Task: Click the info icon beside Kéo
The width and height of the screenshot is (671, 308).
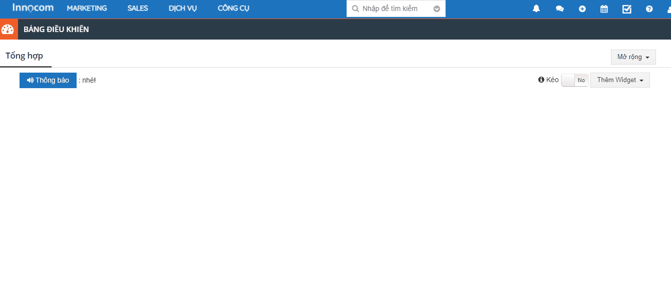Action: click(x=541, y=80)
